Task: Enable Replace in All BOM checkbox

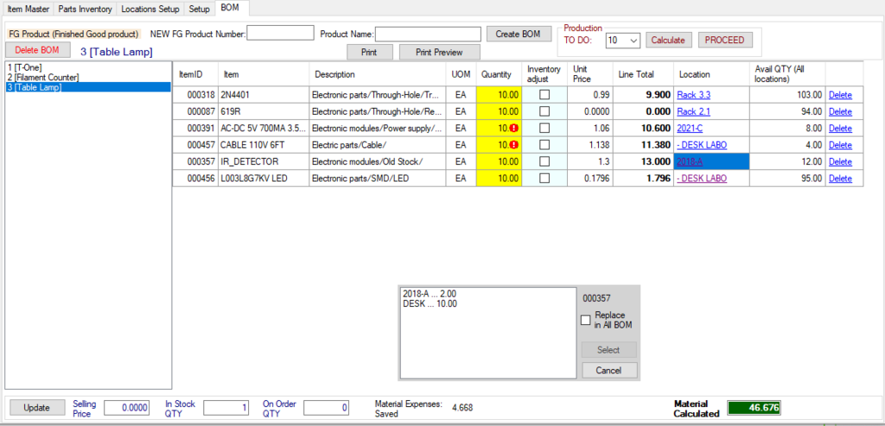Action: [x=587, y=321]
